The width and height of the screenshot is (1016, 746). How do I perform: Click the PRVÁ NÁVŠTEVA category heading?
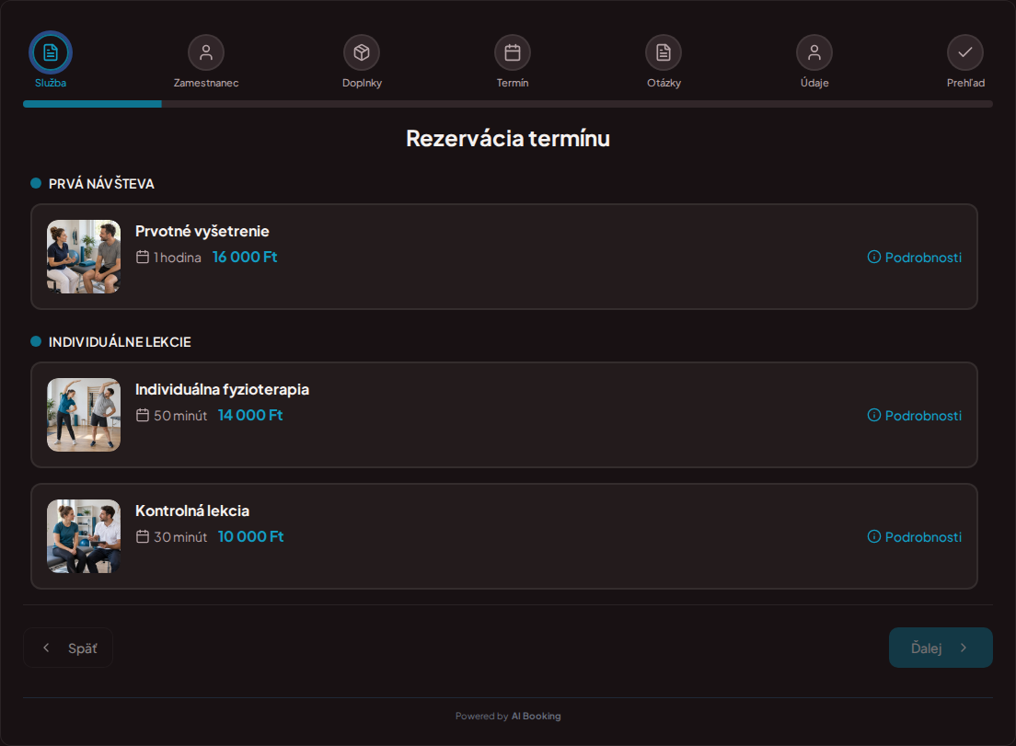(x=101, y=184)
